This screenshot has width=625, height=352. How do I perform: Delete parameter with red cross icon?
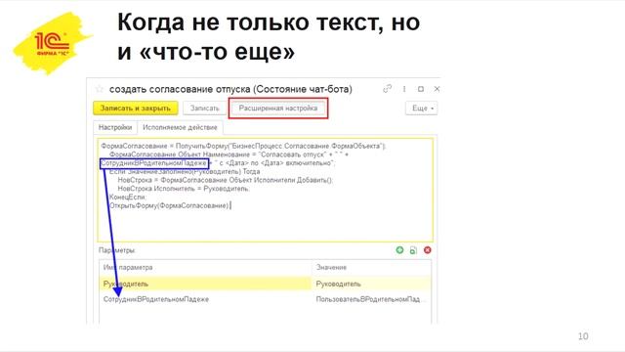point(428,250)
